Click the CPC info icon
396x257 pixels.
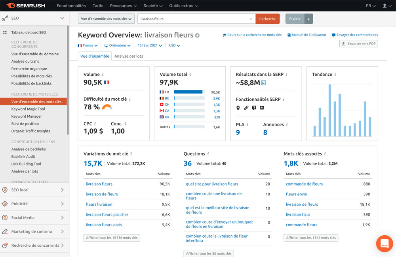(95, 124)
